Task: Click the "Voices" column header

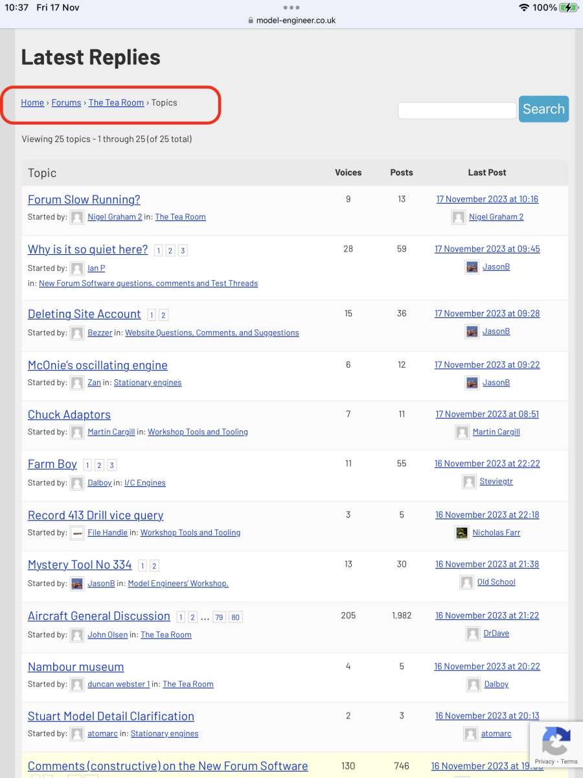Action: click(349, 172)
